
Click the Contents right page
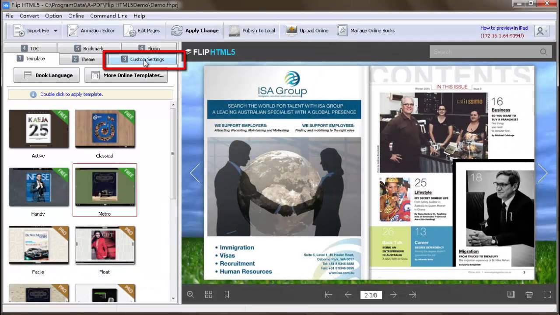(x=452, y=172)
